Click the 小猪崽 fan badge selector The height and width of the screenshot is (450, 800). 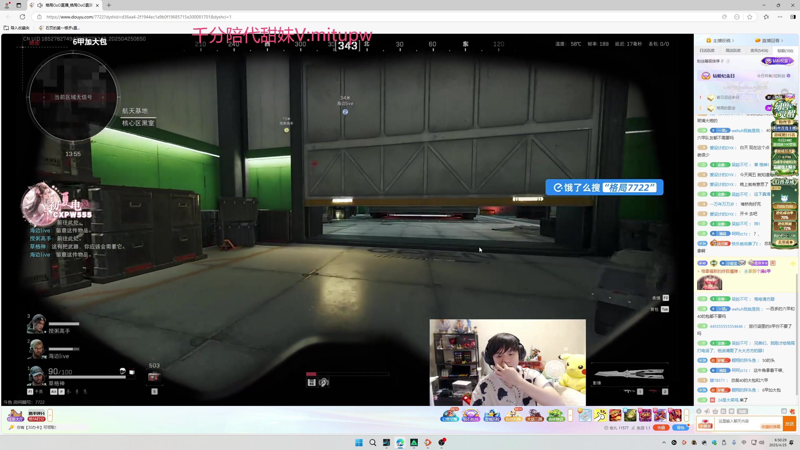tap(705, 424)
